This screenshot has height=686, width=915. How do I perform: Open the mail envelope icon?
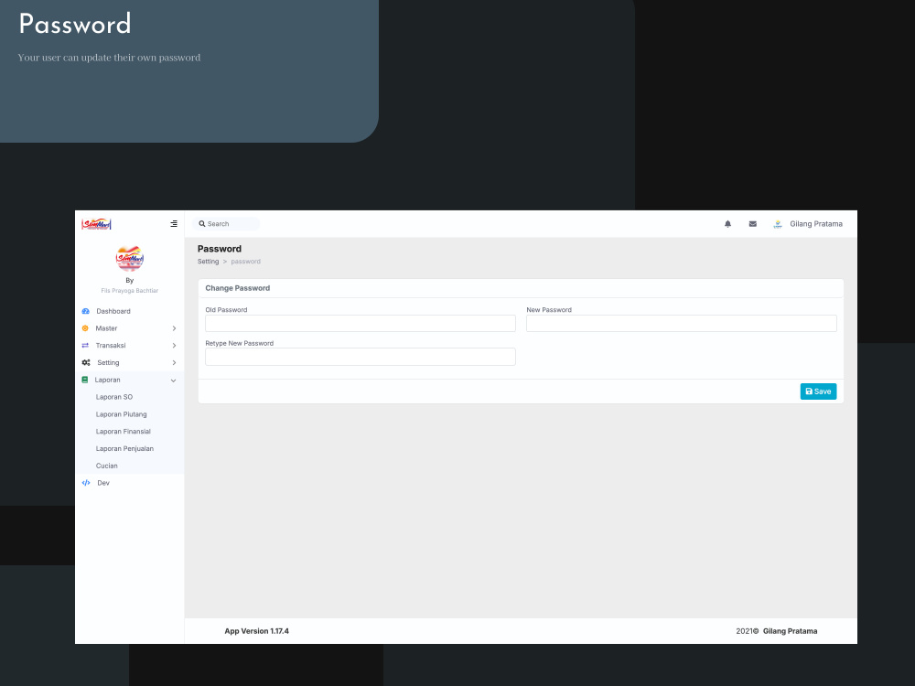point(753,224)
